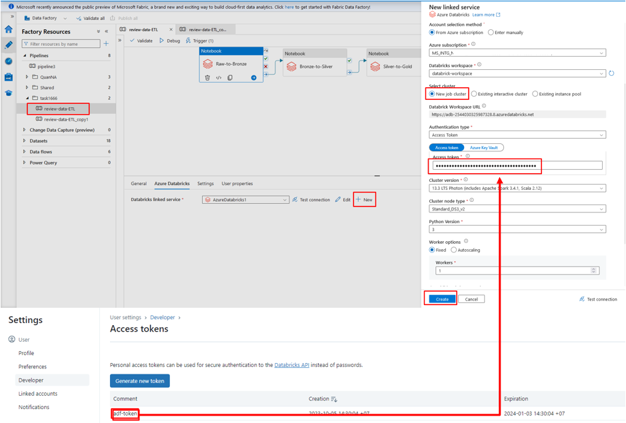Open the Home icon in left sidebar
626x423 pixels.
tap(9, 29)
